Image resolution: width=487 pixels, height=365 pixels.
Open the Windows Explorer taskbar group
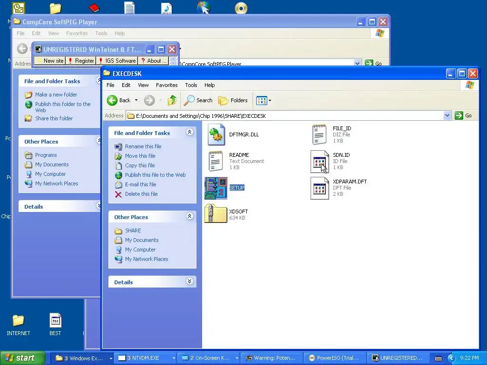tap(82, 358)
